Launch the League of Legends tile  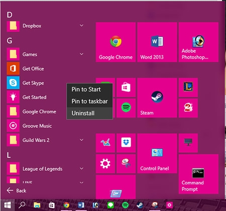pos(188,87)
